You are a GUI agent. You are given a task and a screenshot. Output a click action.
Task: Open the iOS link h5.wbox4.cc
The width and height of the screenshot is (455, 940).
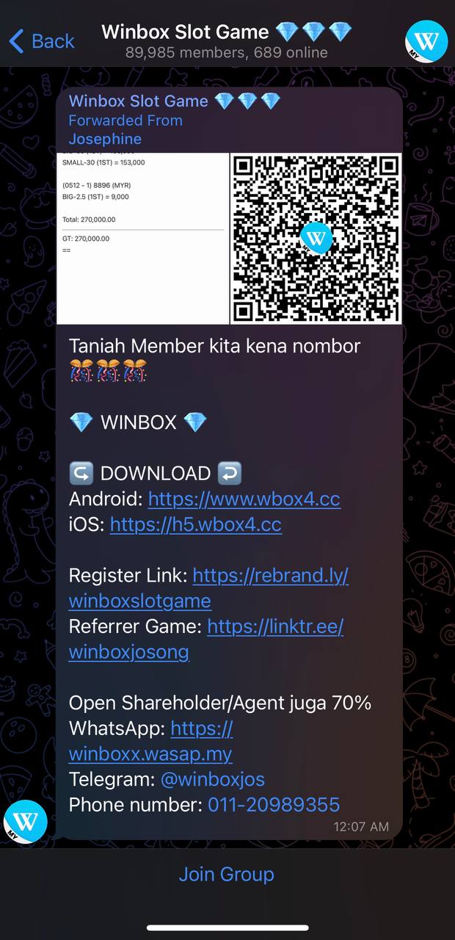196,524
